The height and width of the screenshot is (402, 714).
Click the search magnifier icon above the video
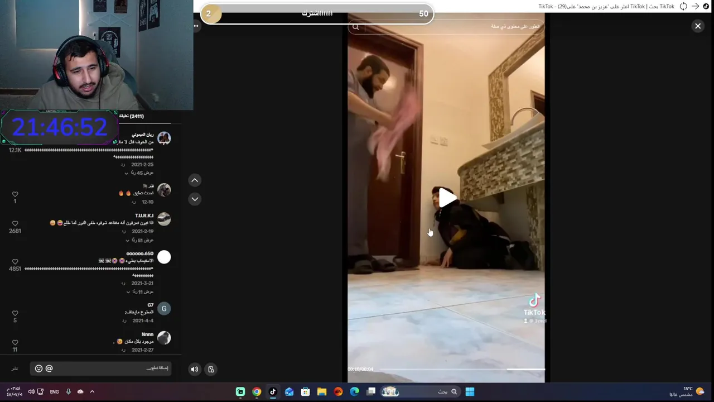356,27
